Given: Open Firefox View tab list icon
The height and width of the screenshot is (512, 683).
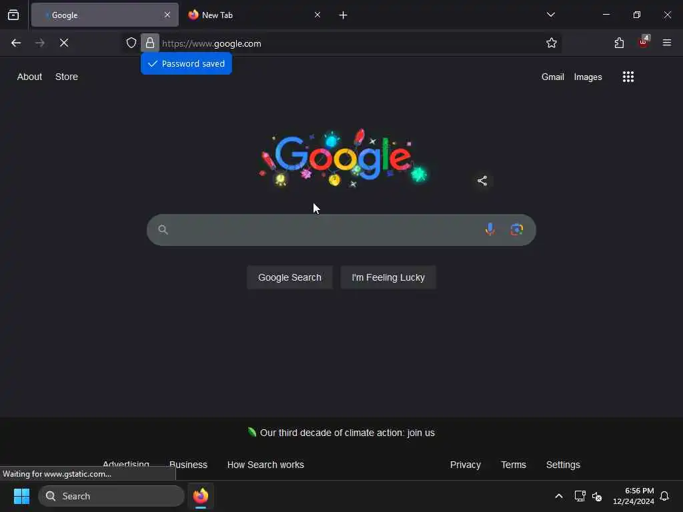Looking at the screenshot, I should pyautogui.click(x=13, y=15).
